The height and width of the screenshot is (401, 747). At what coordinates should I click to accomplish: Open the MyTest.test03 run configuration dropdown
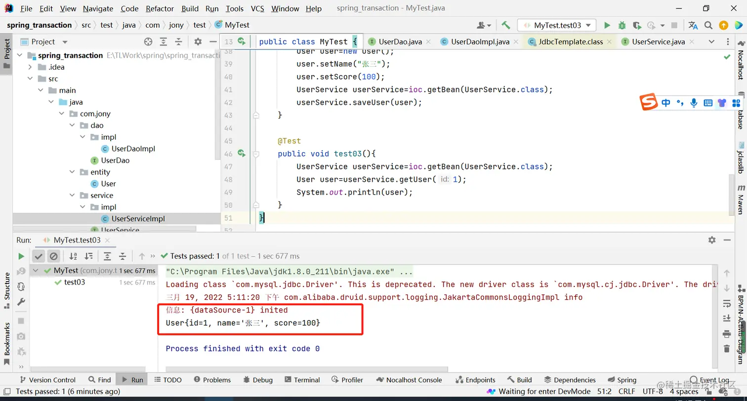click(557, 25)
